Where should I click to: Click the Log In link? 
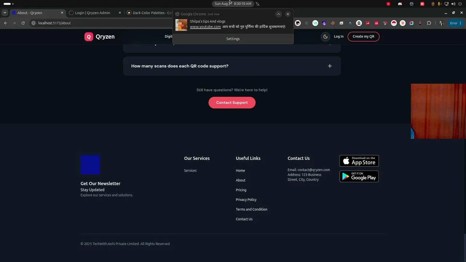click(x=339, y=36)
